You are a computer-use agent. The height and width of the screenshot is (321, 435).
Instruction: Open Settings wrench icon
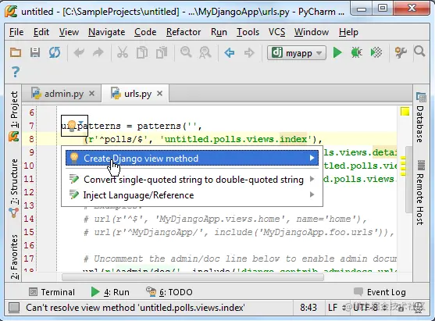pos(401,52)
